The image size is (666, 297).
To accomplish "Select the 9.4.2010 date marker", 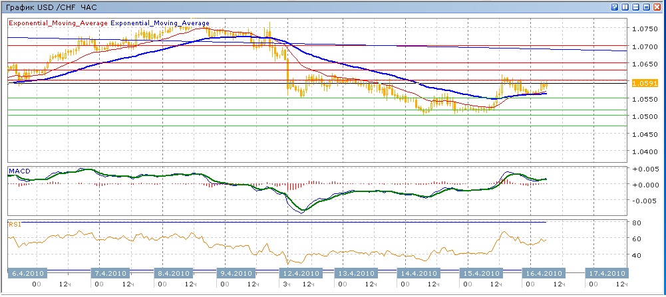I will click(x=236, y=273).
